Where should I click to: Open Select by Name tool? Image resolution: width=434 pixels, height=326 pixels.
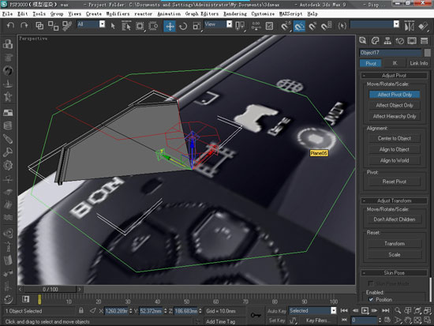tap(126, 26)
